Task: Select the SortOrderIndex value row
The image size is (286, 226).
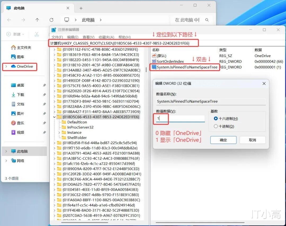Action: pyautogui.click(x=217, y=61)
